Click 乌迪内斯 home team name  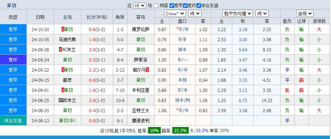point(68,39)
